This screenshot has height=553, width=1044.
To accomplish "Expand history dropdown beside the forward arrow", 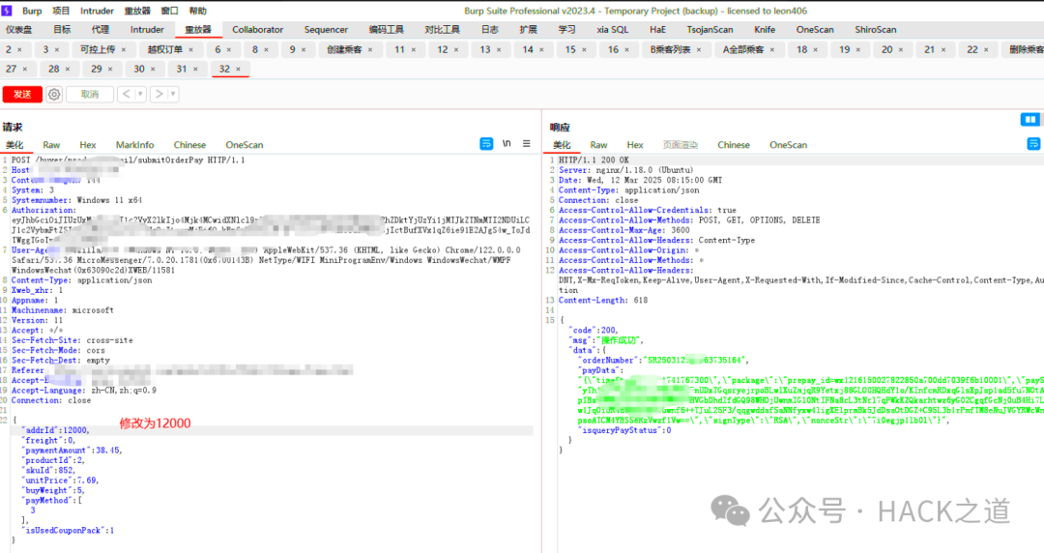I will click(x=173, y=94).
